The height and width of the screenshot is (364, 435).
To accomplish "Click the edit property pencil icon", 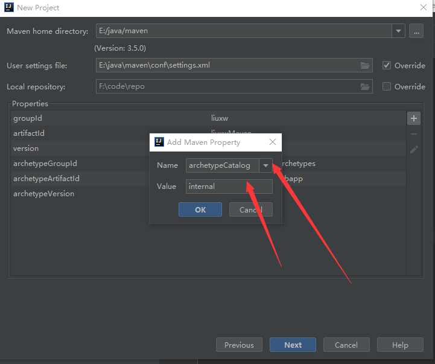I will (414, 150).
